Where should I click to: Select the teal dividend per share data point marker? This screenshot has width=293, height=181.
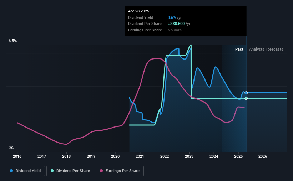[246, 98]
